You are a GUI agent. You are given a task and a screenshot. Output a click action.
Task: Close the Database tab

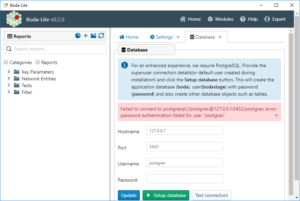pyautogui.click(x=220, y=37)
